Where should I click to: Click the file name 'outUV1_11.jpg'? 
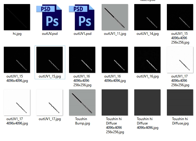[x=115, y=34]
